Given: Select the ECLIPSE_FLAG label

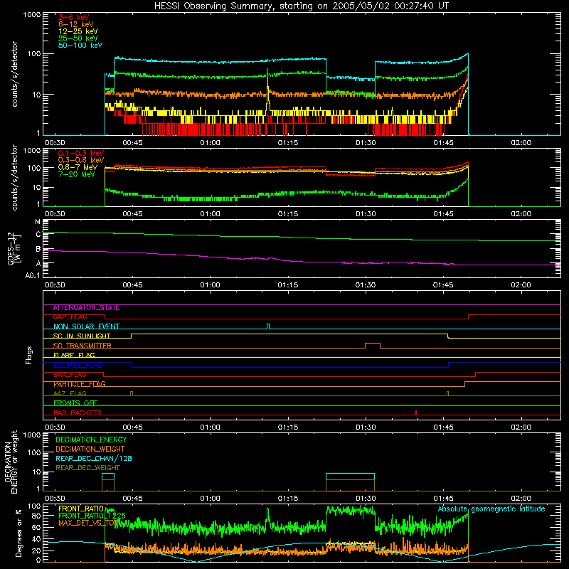Looking at the screenshot, I should (78, 365).
